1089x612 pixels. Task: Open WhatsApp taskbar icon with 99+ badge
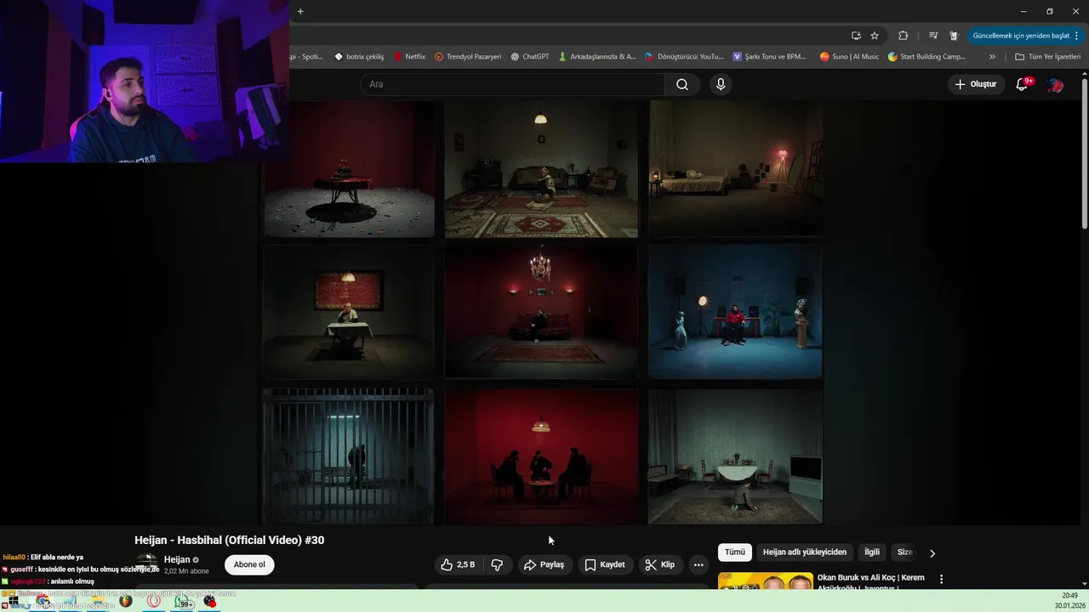(183, 602)
